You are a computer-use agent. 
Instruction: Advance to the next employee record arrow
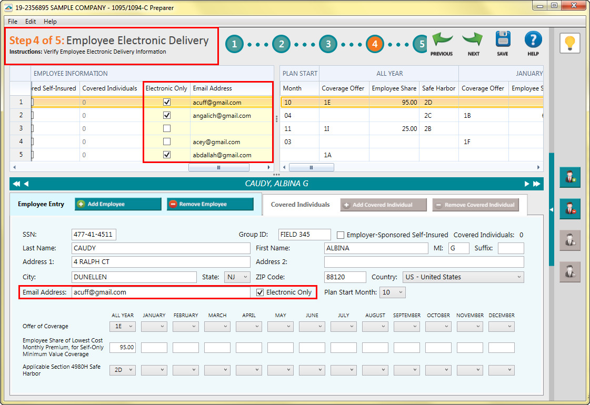[527, 183]
